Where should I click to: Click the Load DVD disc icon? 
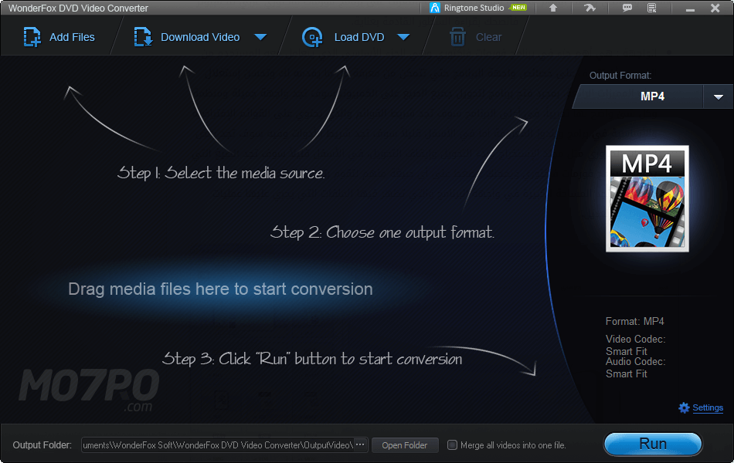(x=312, y=37)
